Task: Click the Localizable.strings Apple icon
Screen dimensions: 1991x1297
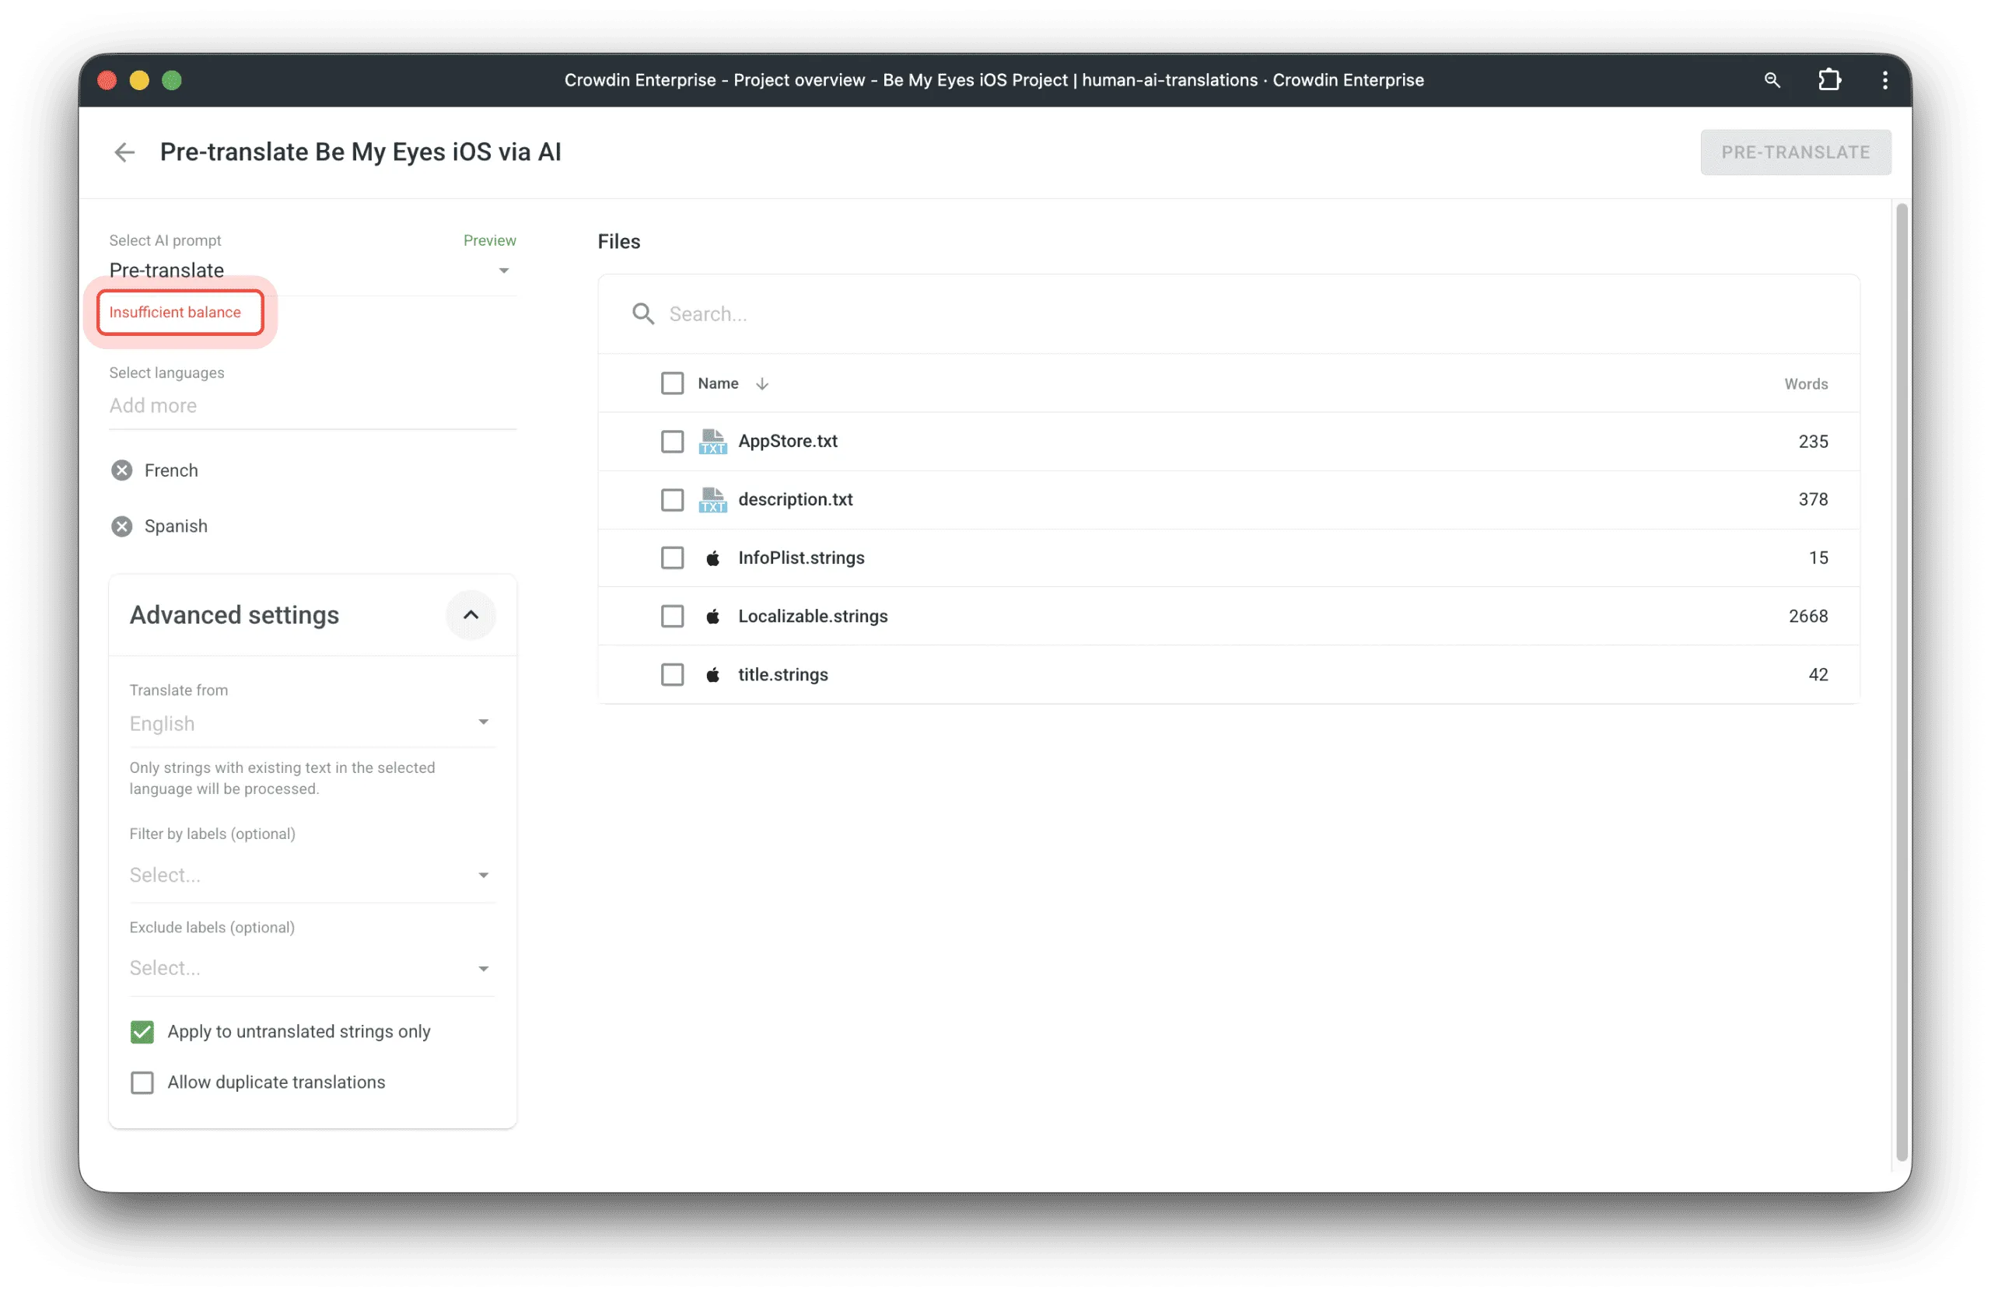Action: (x=712, y=617)
